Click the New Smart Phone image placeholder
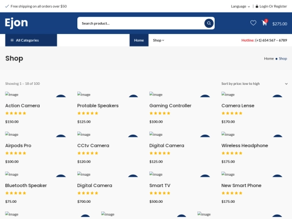Viewport: 292px width, 219px height. pyautogui.click(x=228, y=174)
